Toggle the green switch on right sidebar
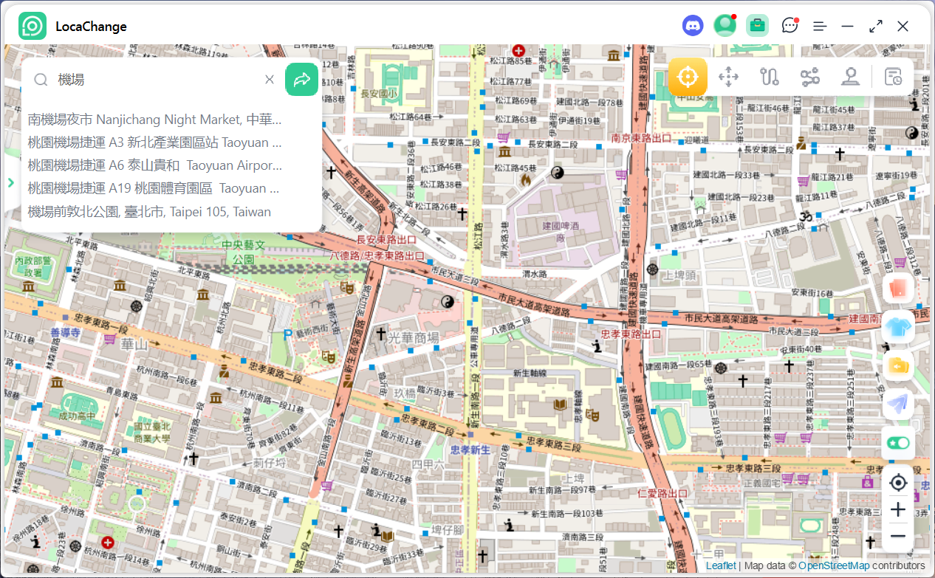 pyautogui.click(x=898, y=442)
